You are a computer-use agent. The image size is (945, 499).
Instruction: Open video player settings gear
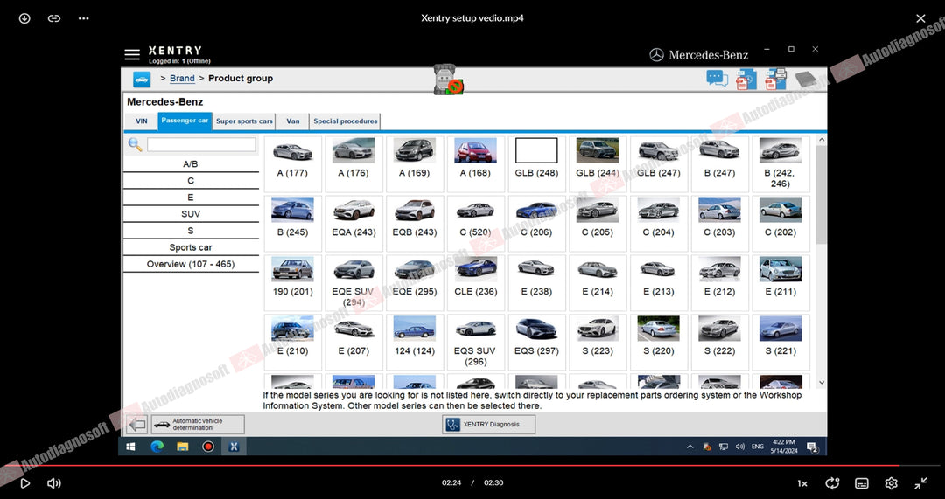pyautogui.click(x=891, y=482)
